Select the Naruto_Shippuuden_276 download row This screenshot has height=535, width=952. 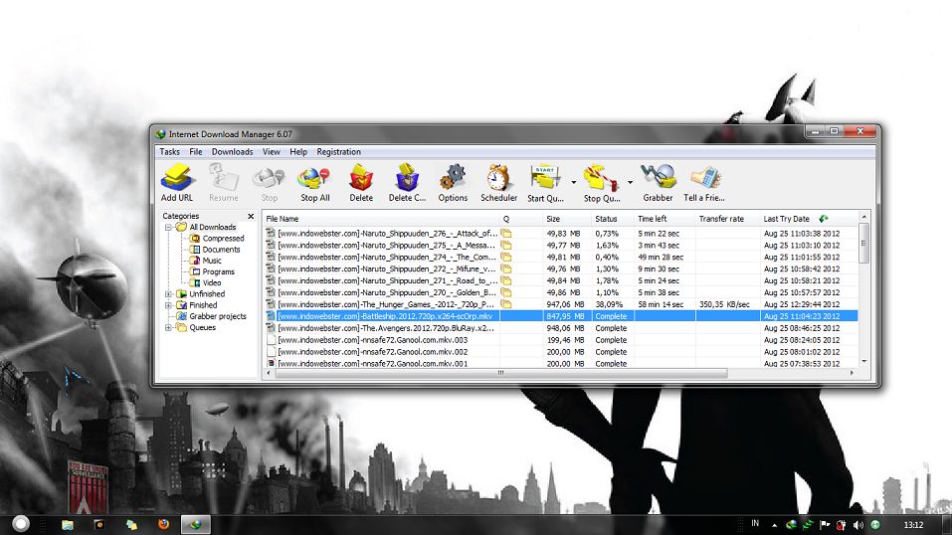tap(561, 233)
